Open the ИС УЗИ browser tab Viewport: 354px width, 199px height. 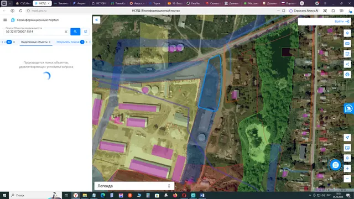(99, 3)
